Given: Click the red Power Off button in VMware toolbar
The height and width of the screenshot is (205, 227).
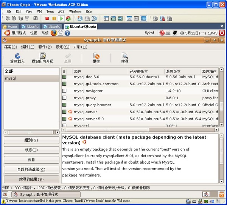Looking at the screenshot, I should coord(47,19).
